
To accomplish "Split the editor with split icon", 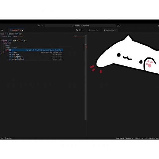I will coord(80,30).
